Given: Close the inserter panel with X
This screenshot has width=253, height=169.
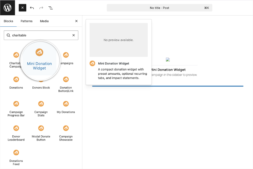Looking at the screenshot, I should click(x=76, y=21).
